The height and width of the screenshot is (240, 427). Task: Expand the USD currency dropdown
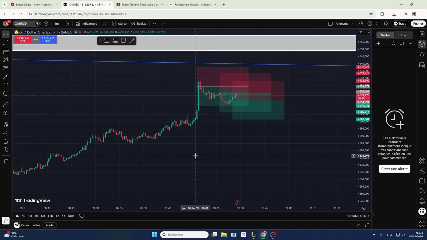364,32
